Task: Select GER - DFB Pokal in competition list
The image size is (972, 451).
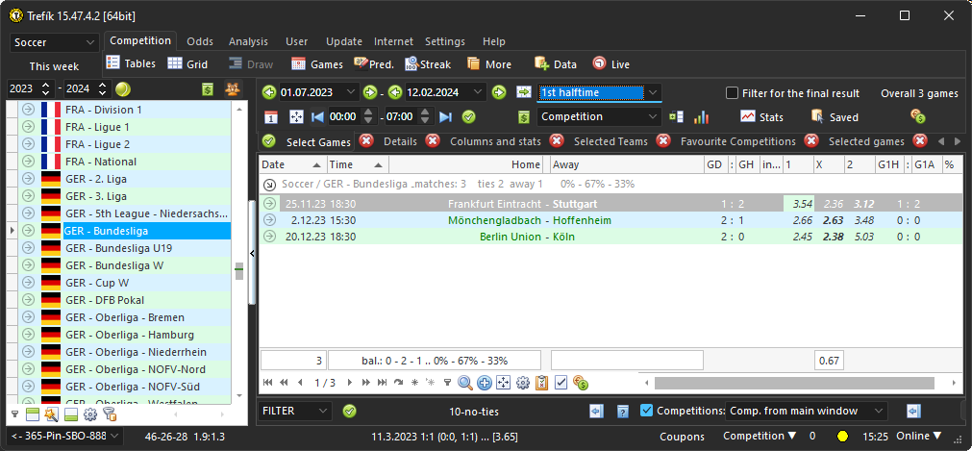Action: click(x=99, y=300)
